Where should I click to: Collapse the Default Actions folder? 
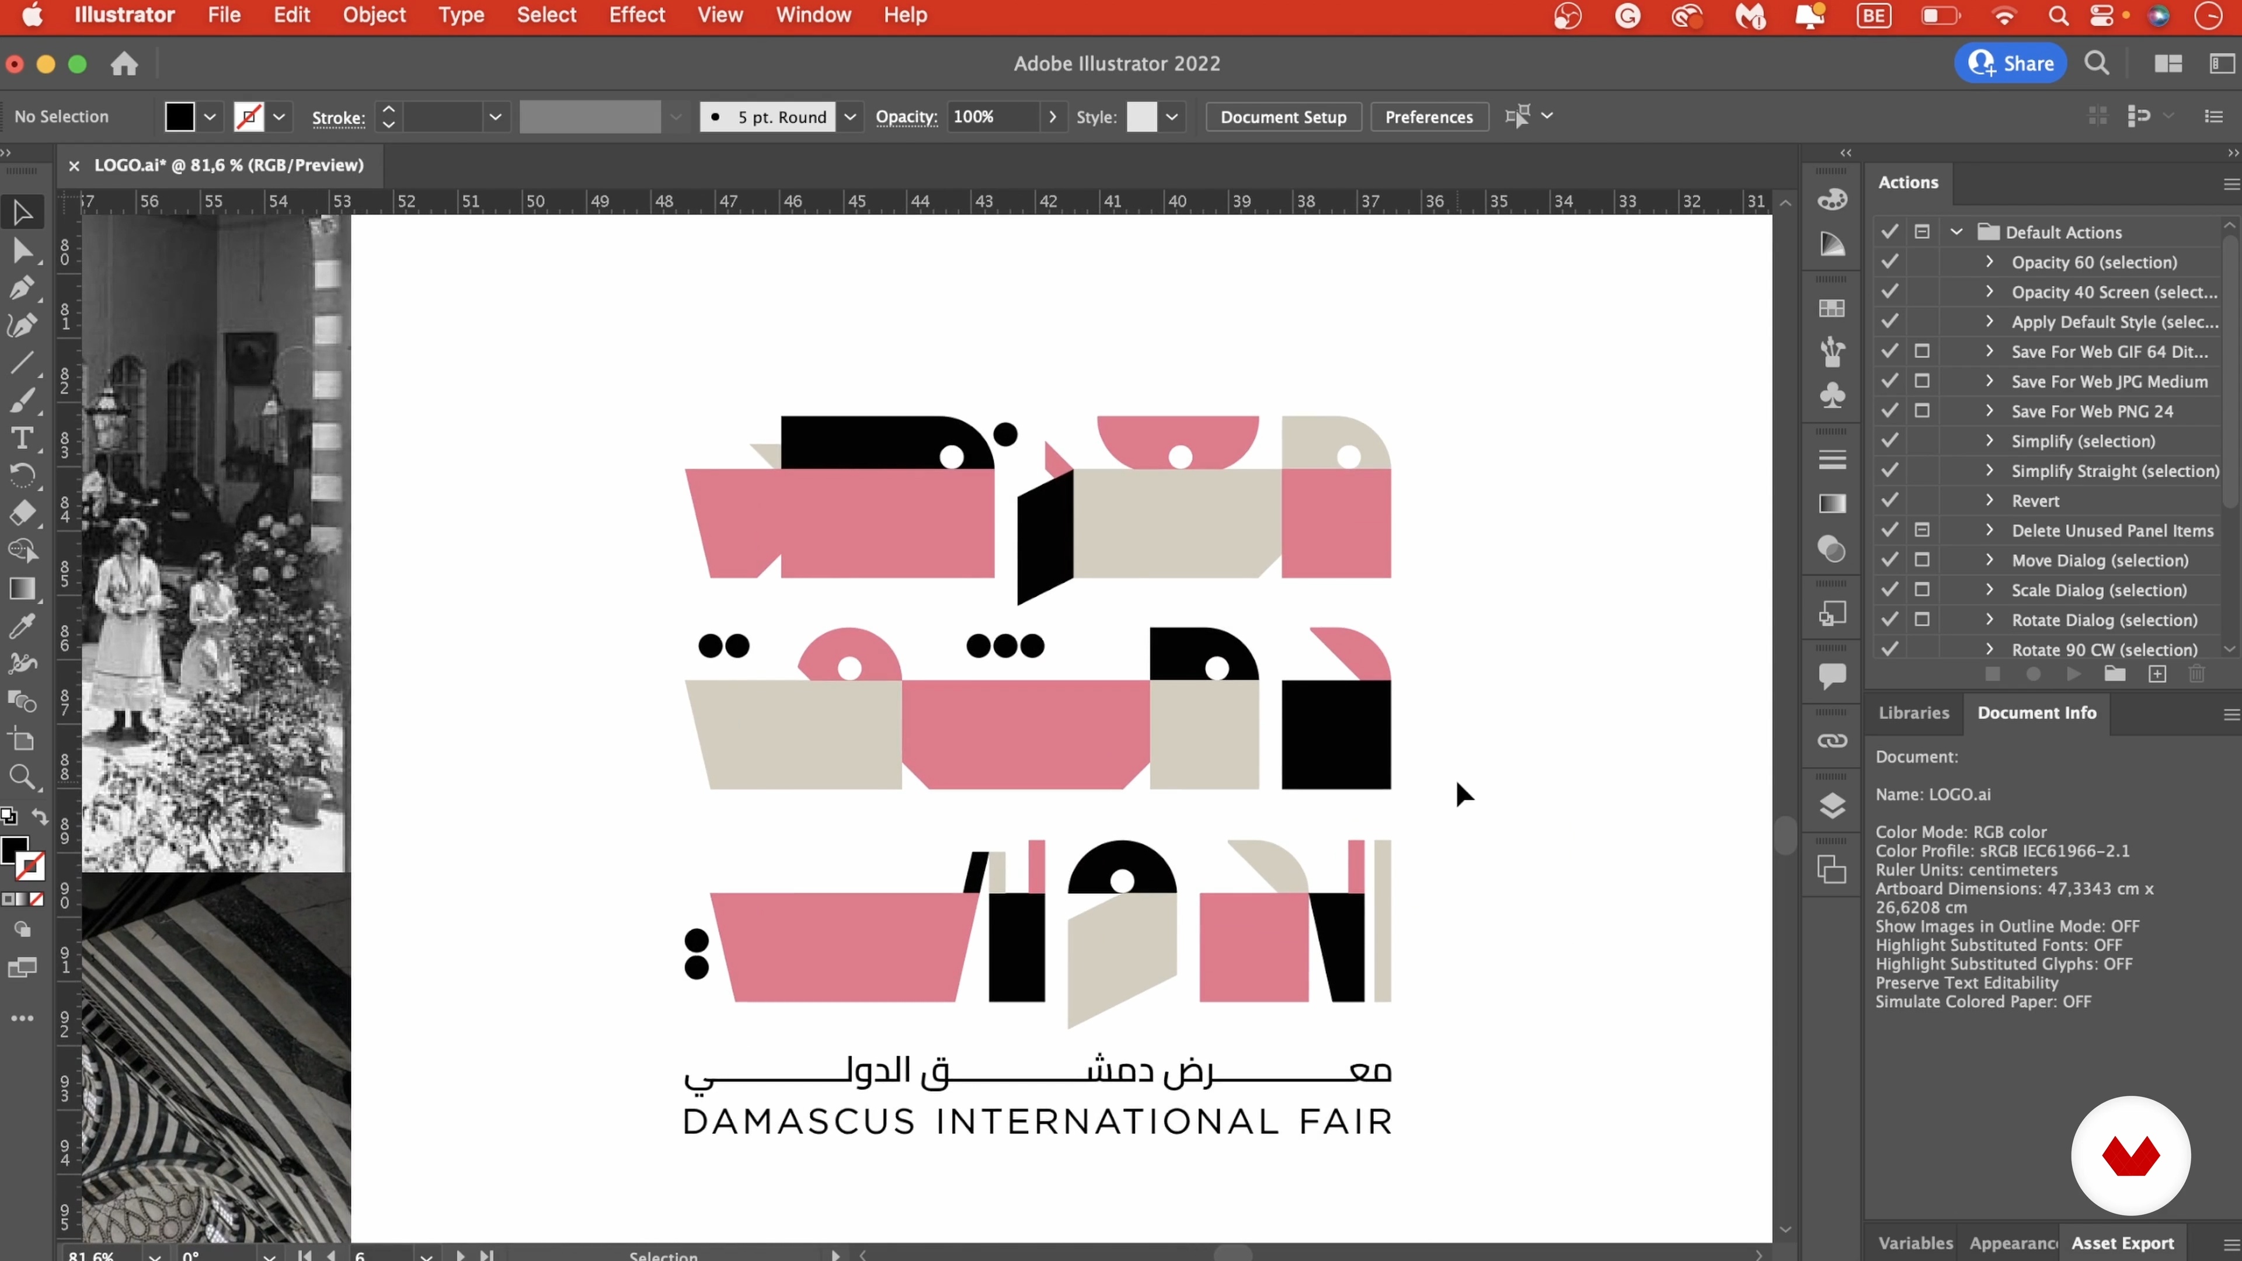[1956, 232]
